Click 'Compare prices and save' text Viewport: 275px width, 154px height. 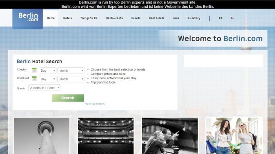coord(108,74)
